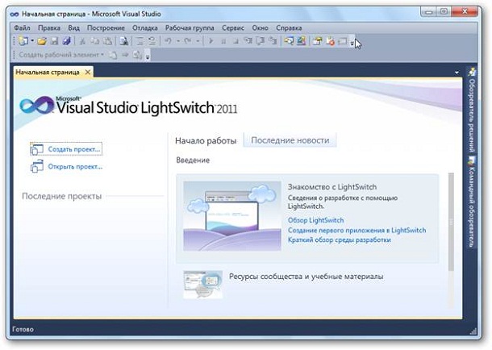This screenshot has width=492, height=350.
Task: Click the Team Explorer toolbar icon
Action: 301,41
